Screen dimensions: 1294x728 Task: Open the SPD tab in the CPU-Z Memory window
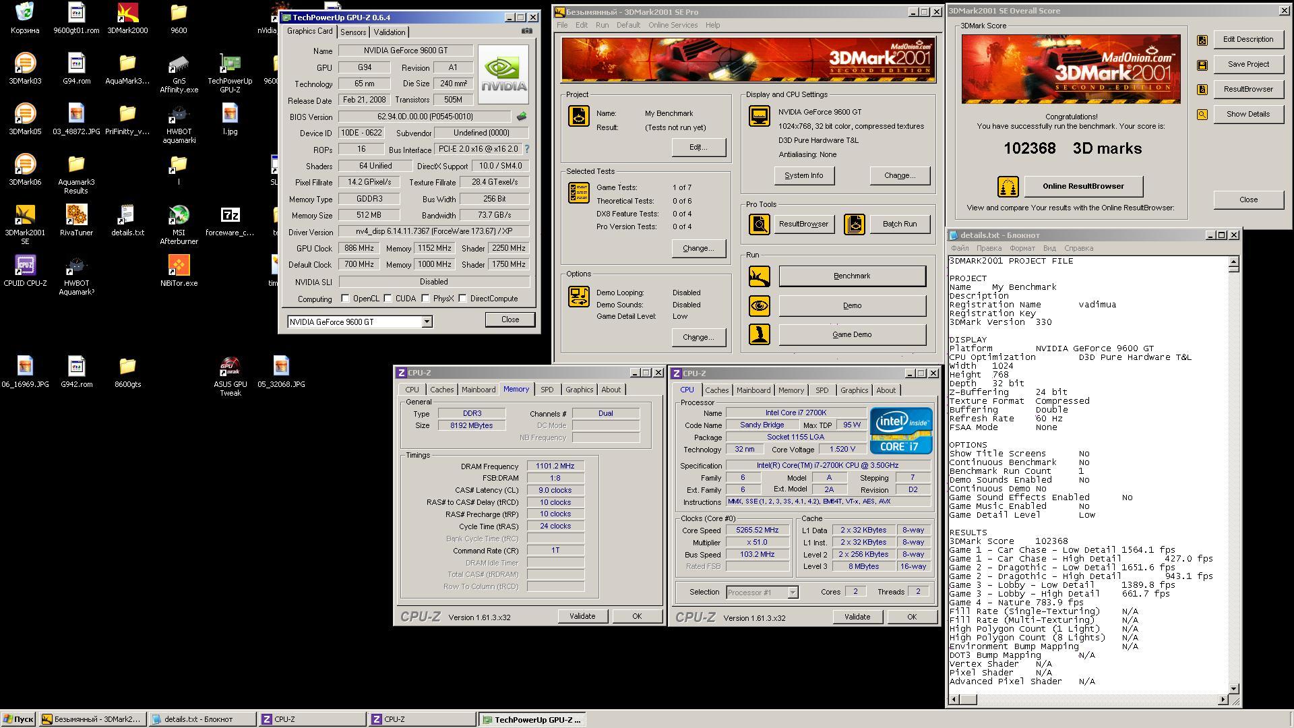click(x=547, y=390)
